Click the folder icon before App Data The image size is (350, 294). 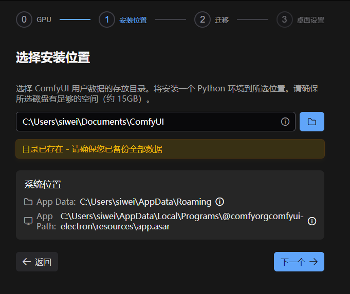pos(28,202)
